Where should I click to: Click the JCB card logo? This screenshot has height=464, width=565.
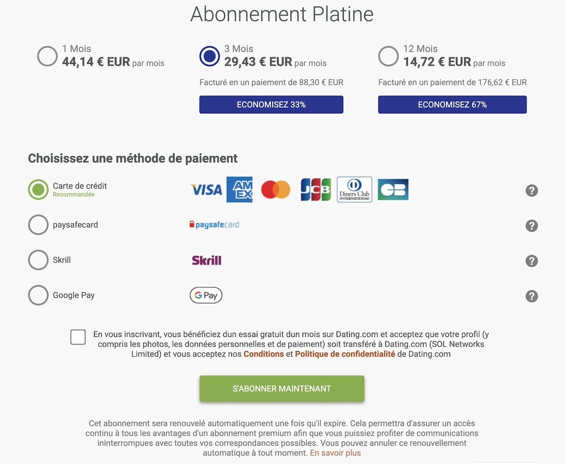pos(315,189)
